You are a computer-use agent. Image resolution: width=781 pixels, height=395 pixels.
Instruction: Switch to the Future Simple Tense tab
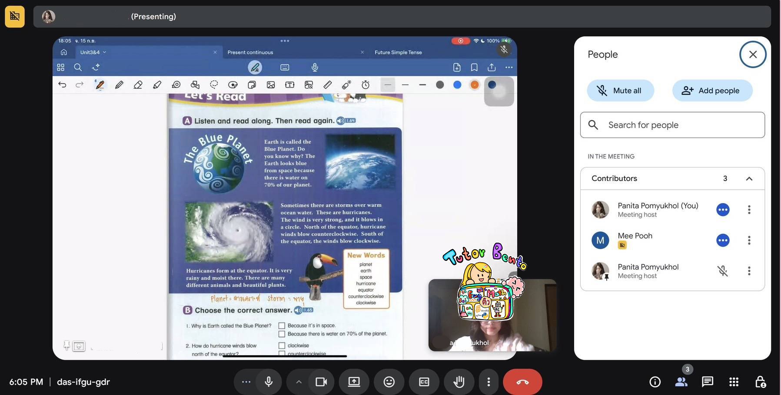pos(397,52)
